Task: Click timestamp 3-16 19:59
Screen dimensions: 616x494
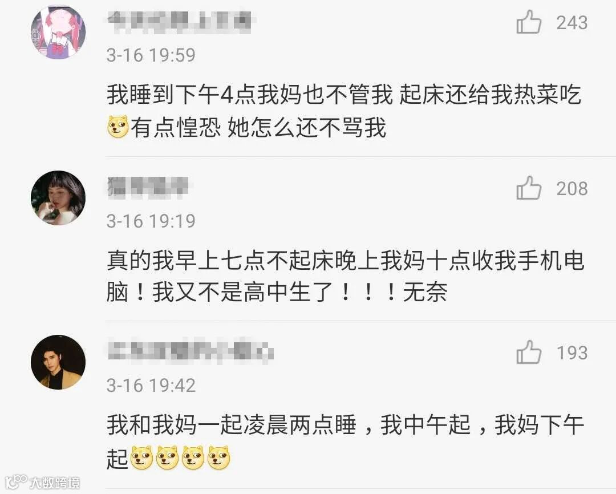Action: pyautogui.click(x=151, y=55)
